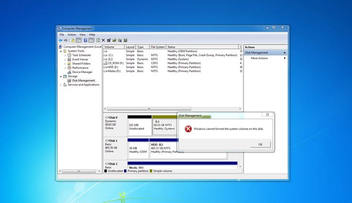The image size is (352, 203).
Task: Click the Refresh toolbar icon
Action: 98,40
